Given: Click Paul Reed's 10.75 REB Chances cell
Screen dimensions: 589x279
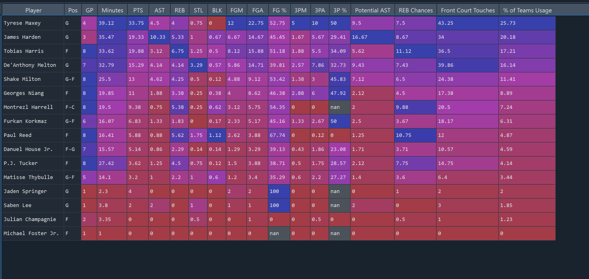Looking at the screenshot, I should (416, 135).
